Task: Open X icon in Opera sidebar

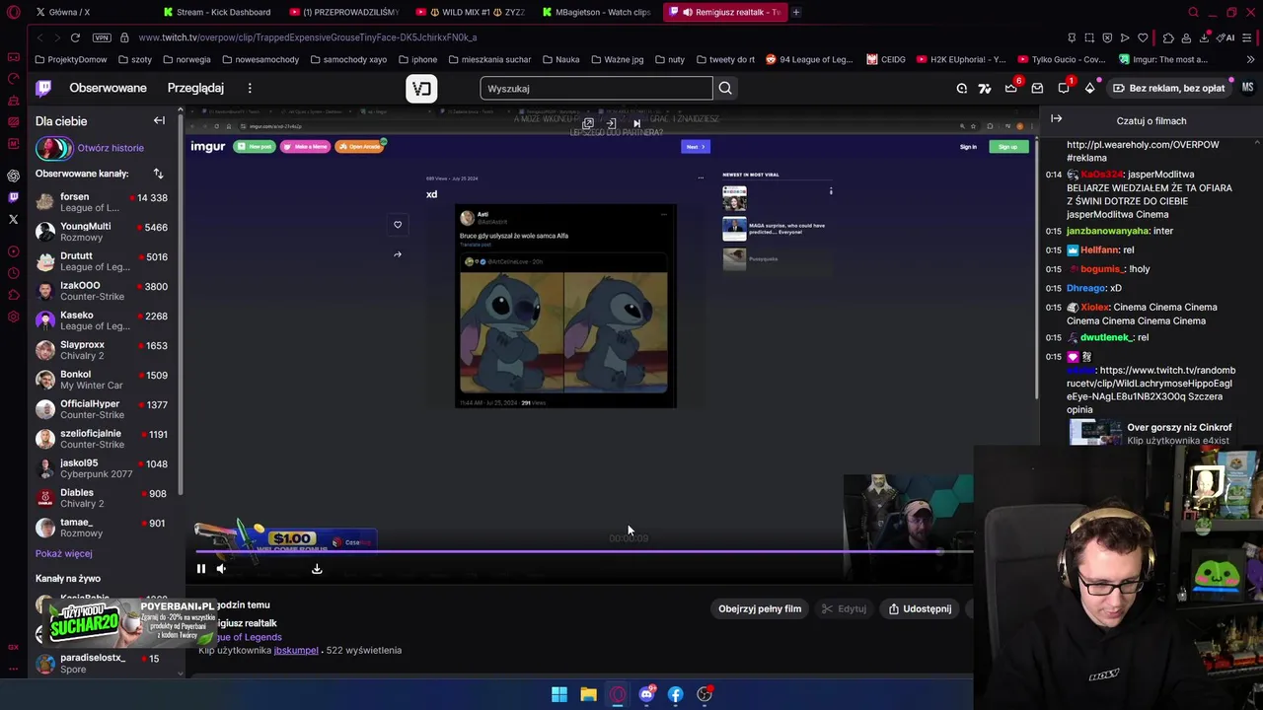Action: pos(13,219)
